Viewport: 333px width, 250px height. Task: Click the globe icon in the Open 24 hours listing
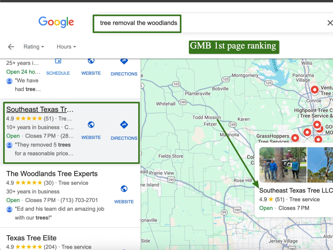tap(91, 61)
